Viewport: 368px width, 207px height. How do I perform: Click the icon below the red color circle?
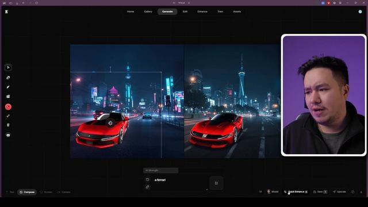(8, 116)
